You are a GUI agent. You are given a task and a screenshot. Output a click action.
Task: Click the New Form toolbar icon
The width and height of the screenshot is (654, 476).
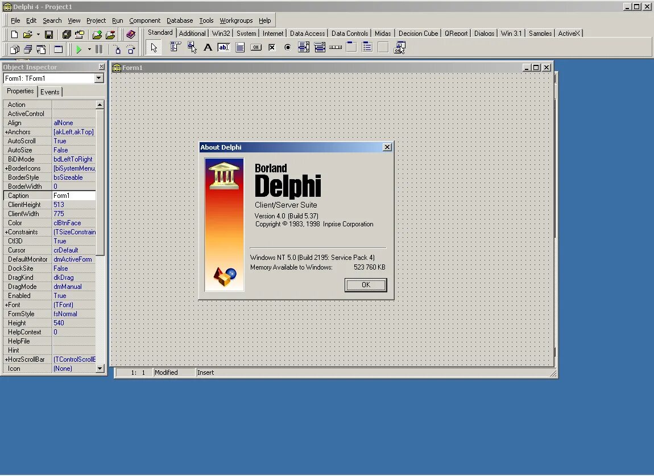pos(58,49)
